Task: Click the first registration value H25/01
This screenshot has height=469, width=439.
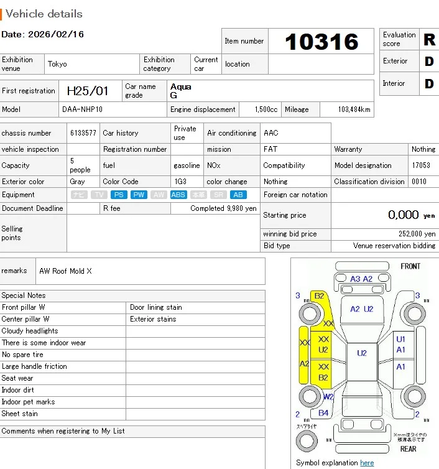Action: click(x=88, y=91)
